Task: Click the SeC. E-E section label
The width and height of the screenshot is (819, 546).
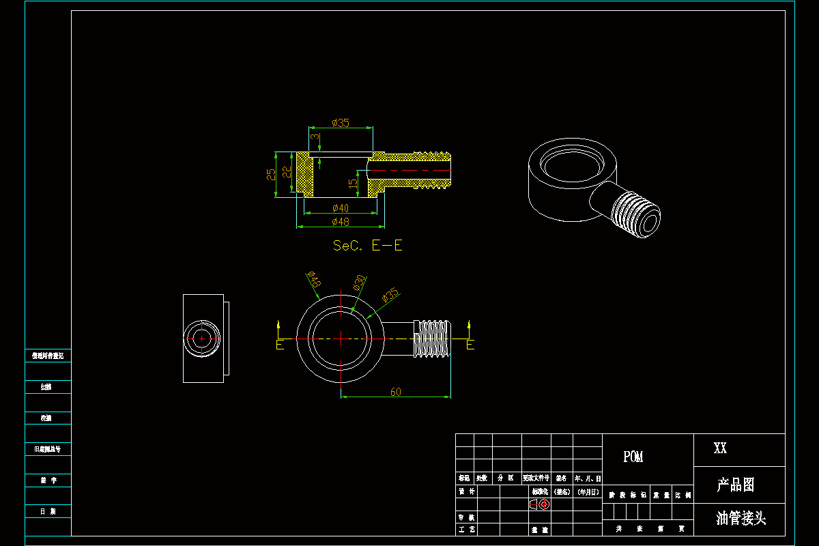Action: (367, 246)
